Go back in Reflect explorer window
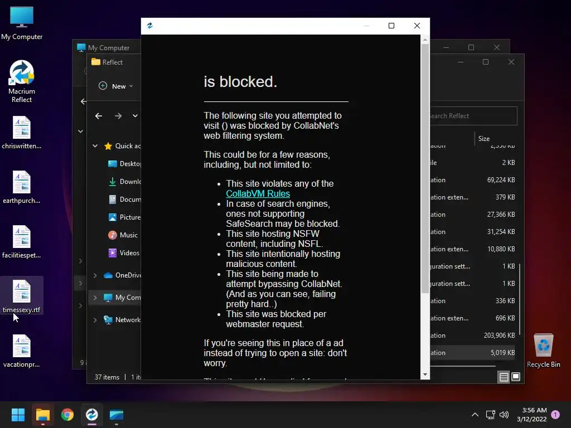The image size is (571, 428). [x=99, y=116]
